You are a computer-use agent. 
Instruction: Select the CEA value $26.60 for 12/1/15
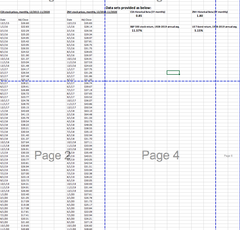tap(24, 23)
